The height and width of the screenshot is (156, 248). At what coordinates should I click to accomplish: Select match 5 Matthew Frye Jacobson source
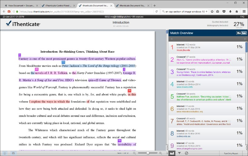(207, 97)
